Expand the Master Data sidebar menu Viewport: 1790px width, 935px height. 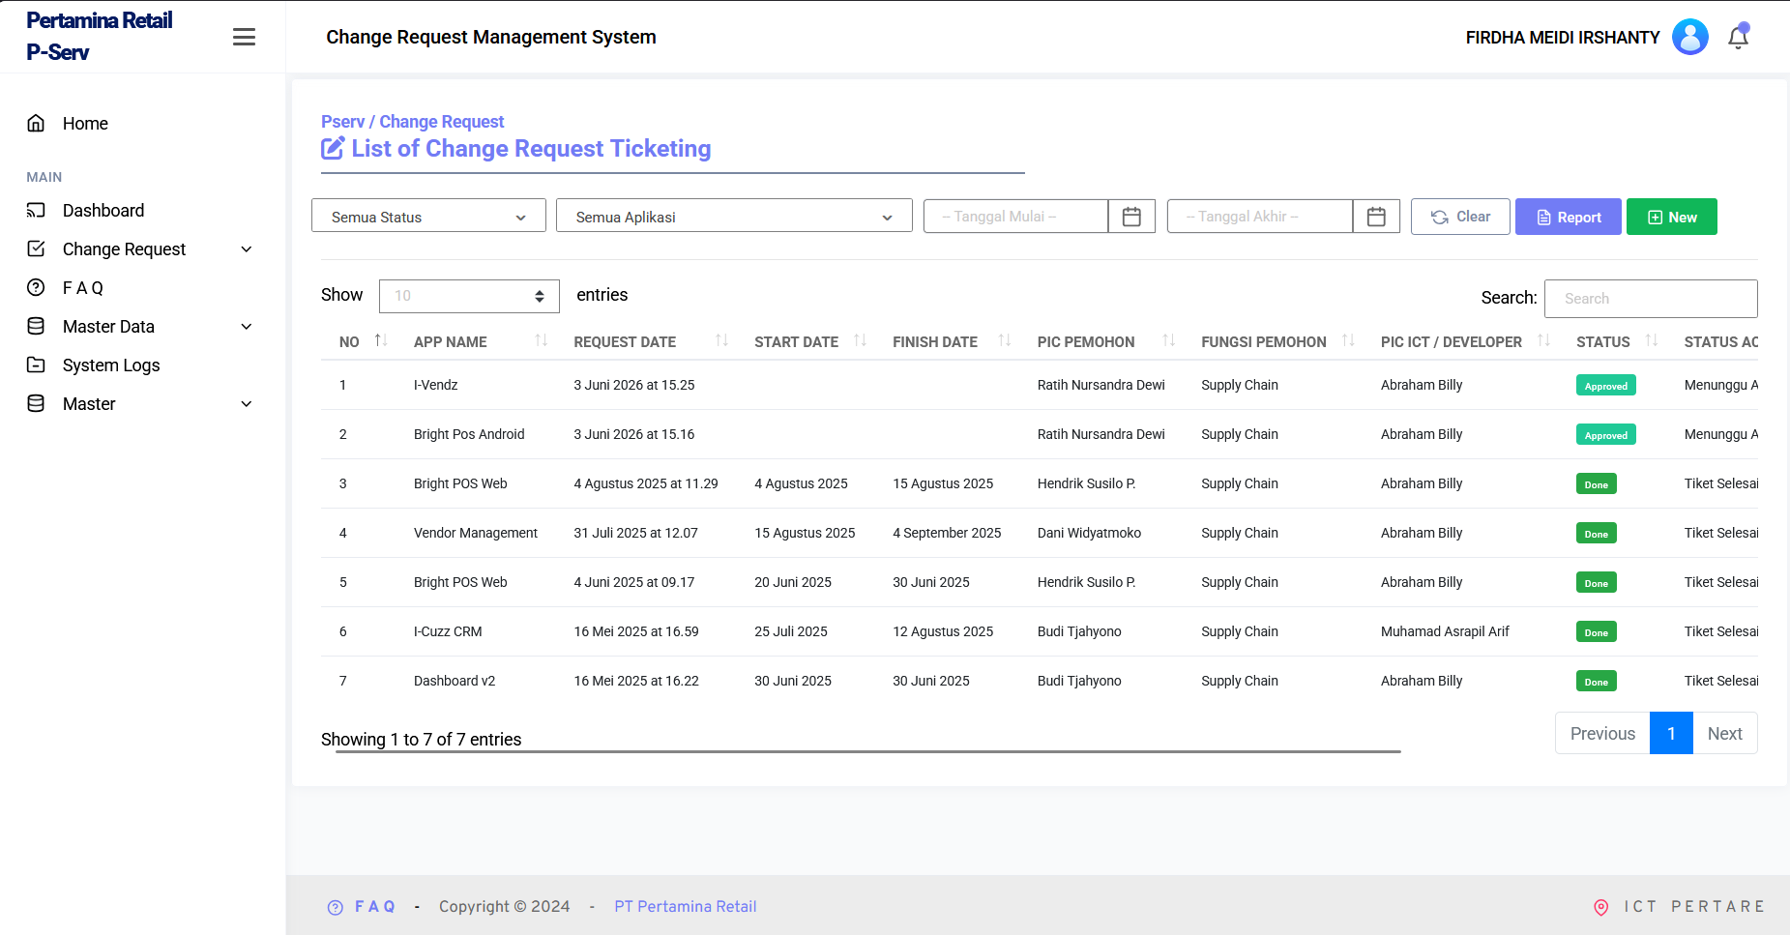pyautogui.click(x=141, y=326)
